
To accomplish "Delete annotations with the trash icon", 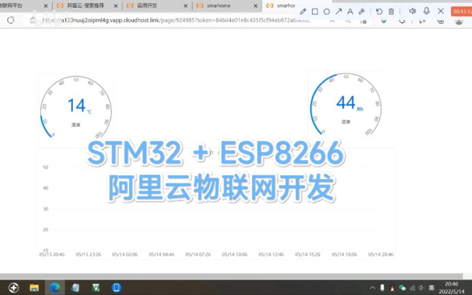I will click(391, 12).
